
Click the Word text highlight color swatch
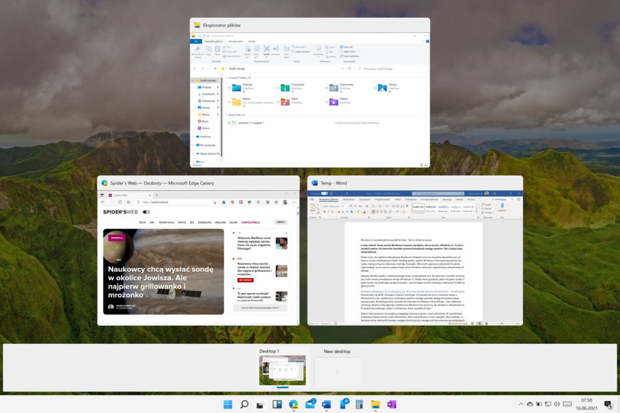[358, 212]
